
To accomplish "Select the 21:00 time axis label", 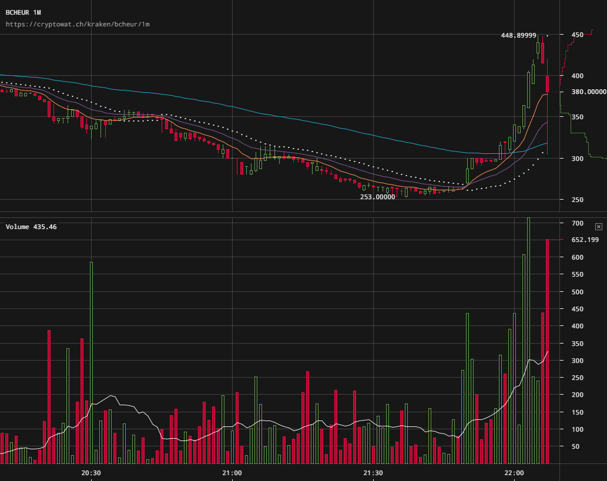I will pos(232,473).
